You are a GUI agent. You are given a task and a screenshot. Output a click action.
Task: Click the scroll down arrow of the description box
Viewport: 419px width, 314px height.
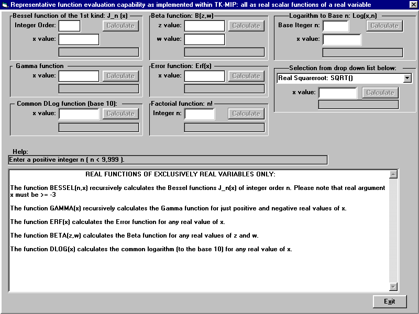click(x=393, y=287)
